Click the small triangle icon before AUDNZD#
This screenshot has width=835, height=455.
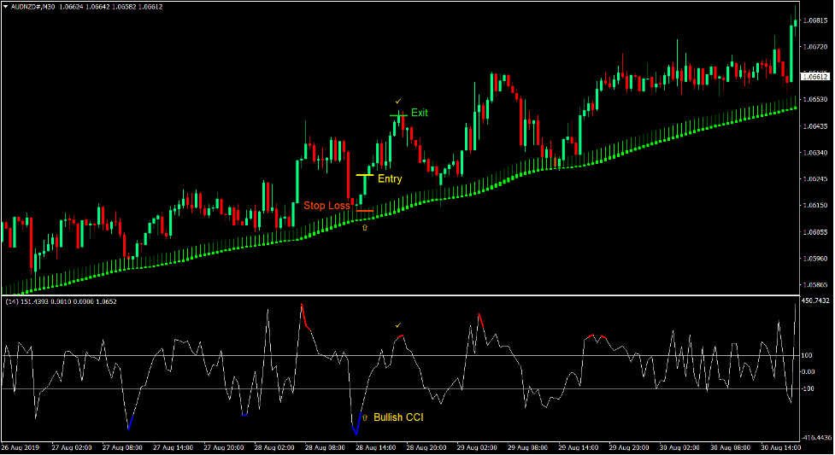coord(5,6)
